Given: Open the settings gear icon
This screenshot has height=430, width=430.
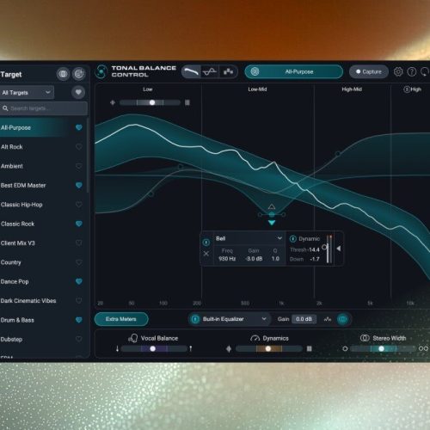Looking at the screenshot, I should [398, 71].
